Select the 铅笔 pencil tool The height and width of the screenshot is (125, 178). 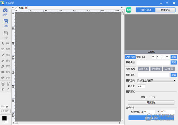click(6, 60)
